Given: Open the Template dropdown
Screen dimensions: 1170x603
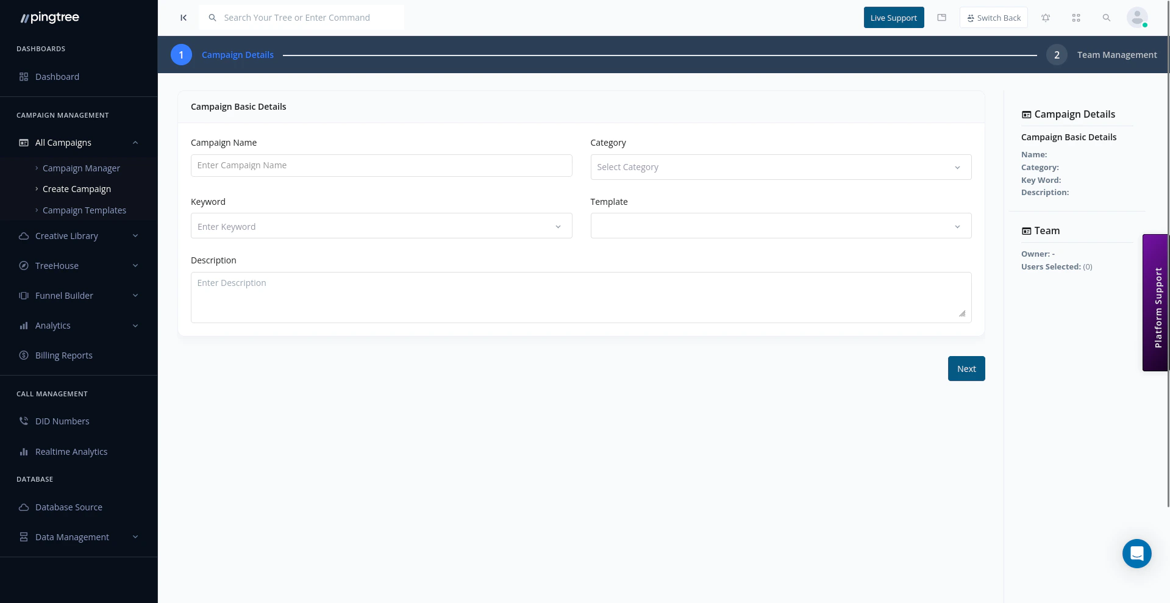Looking at the screenshot, I should coord(780,226).
